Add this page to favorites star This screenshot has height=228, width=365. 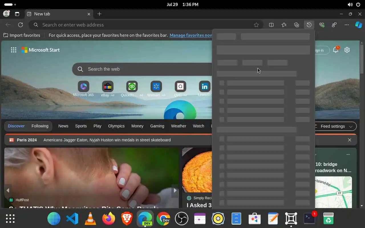256,25
